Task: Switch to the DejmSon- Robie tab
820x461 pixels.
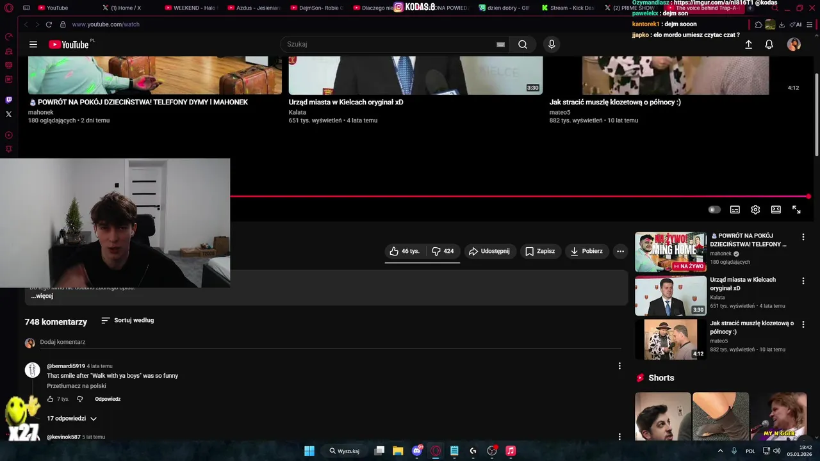Action: pos(316,8)
